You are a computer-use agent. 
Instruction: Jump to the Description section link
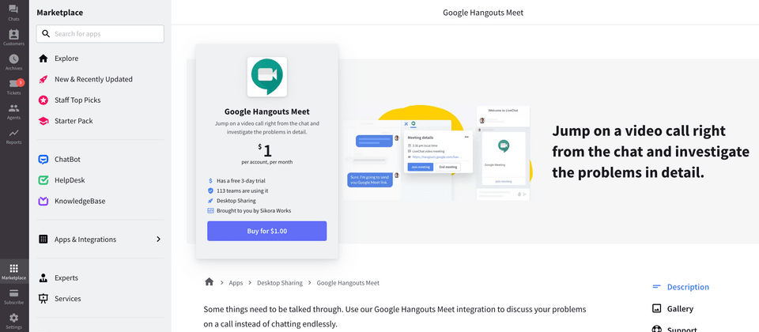(688, 287)
